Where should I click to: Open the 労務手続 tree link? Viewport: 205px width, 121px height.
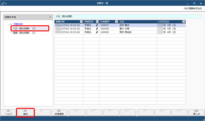tap(18, 24)
